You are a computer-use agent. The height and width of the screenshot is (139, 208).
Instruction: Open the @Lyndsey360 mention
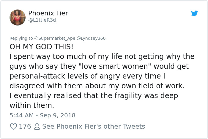(91, 38)
